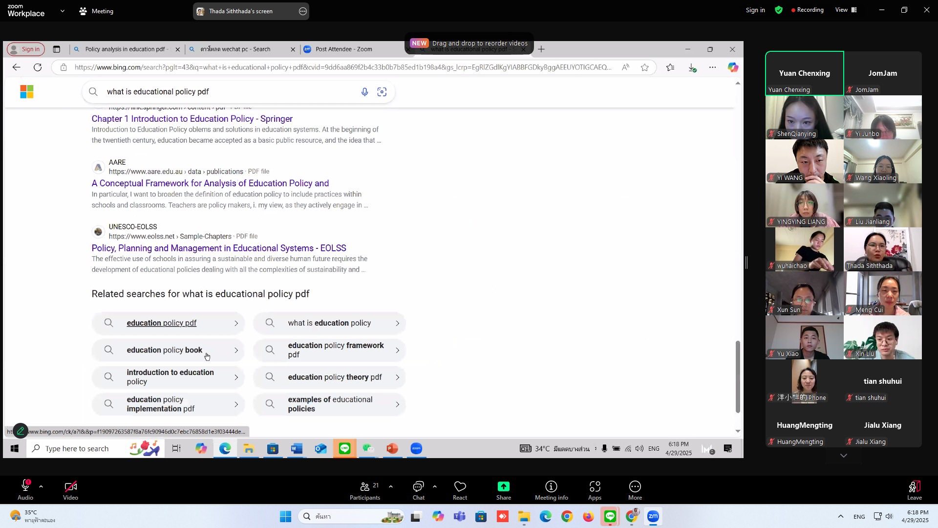This screenshot has width=938, height=528.
Task: Click the voice search microphone icon
Action: coord(364,92)
